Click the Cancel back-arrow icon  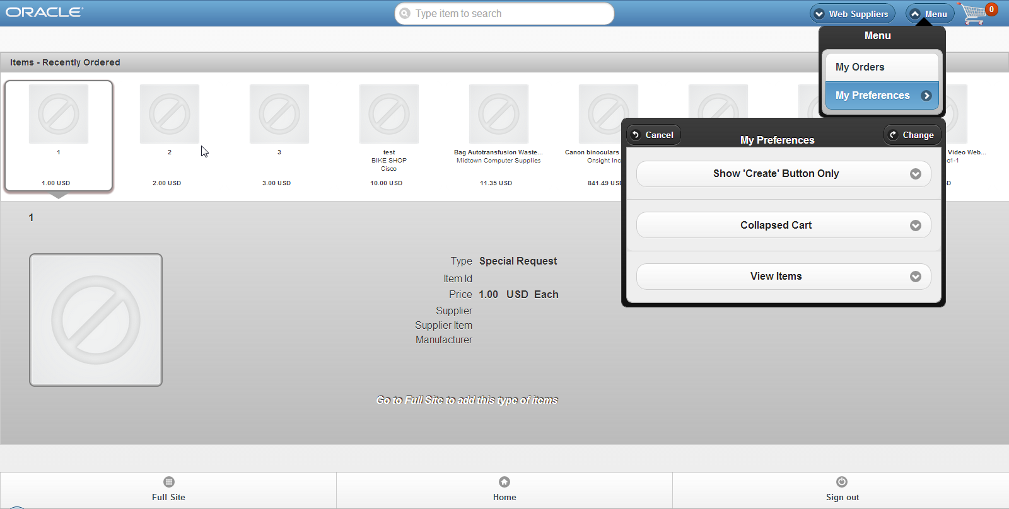636,135
